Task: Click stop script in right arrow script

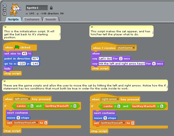Action: coord(99,131)
